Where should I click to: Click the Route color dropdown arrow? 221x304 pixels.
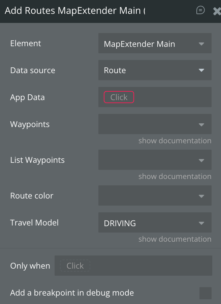click(x=201, y=196)
